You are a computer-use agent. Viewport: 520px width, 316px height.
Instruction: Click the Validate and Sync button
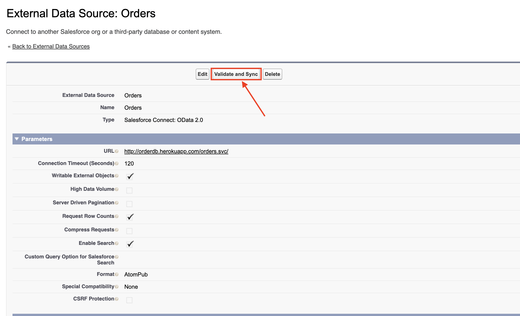(236, 74)
